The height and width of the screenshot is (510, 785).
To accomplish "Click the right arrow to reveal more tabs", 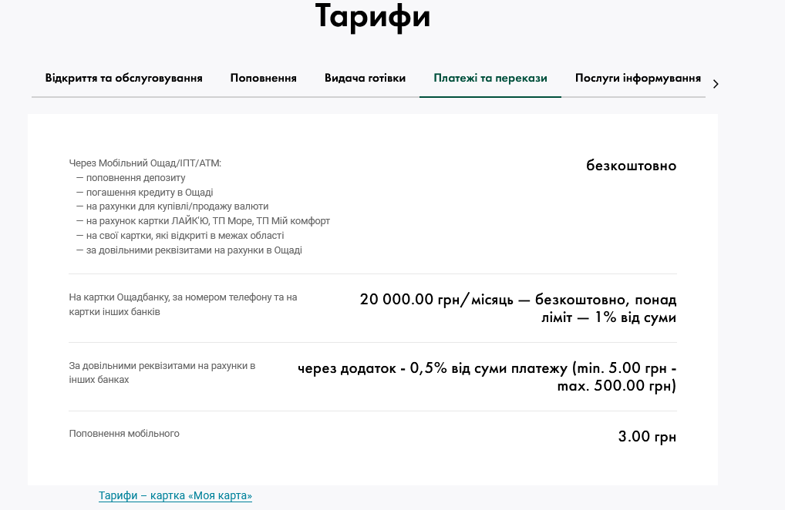I will pos(716,84).
